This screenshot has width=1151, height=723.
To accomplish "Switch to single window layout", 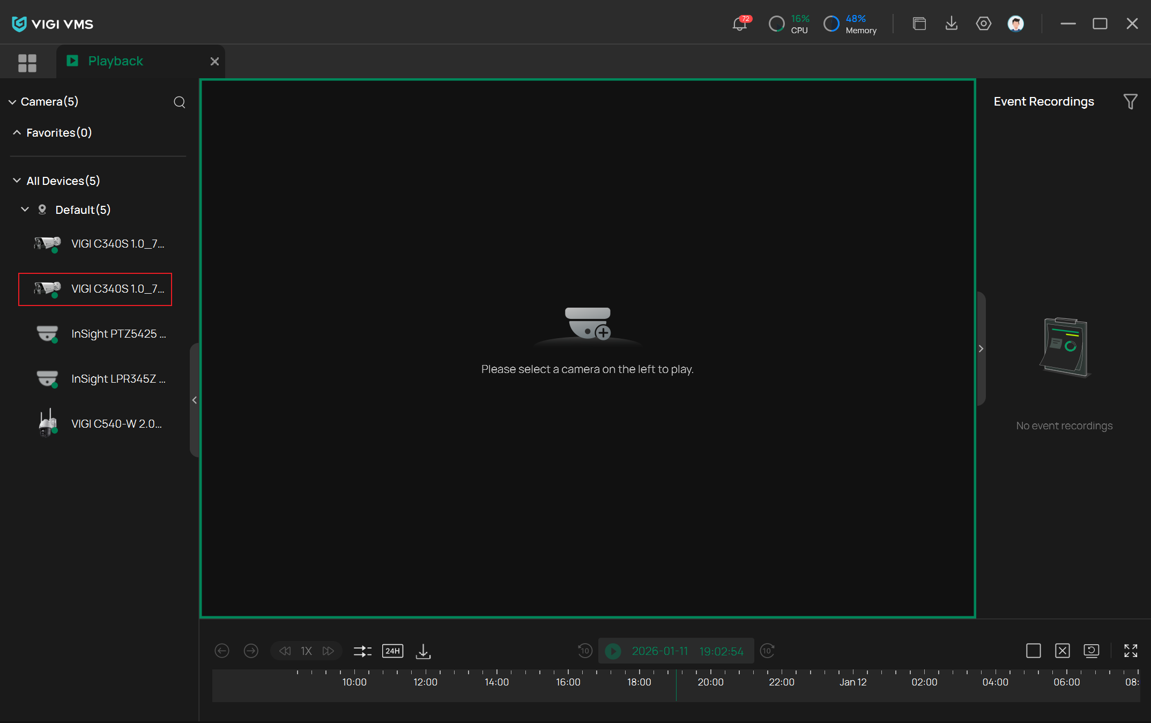I will (1033, 651).
